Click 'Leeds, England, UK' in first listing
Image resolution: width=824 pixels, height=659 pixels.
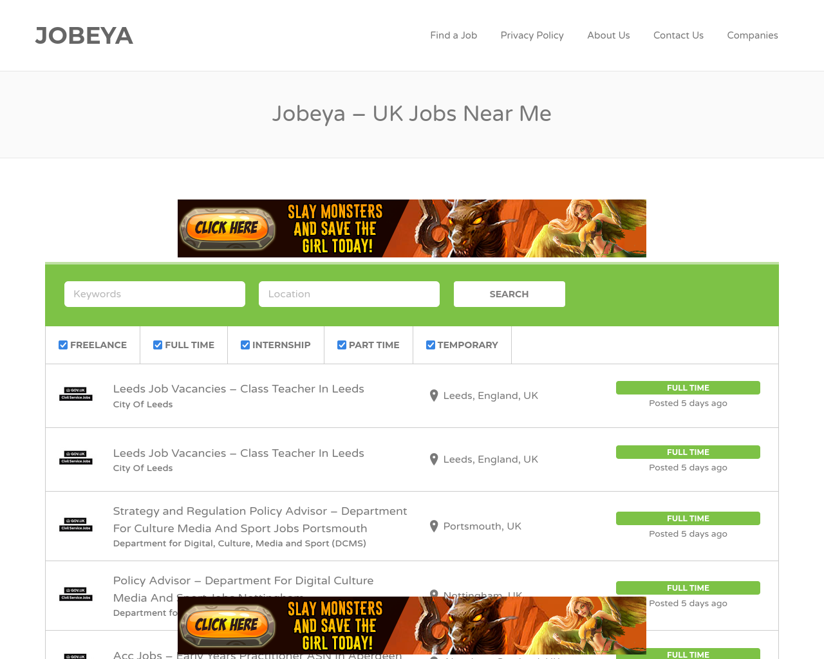pos(491,396)
